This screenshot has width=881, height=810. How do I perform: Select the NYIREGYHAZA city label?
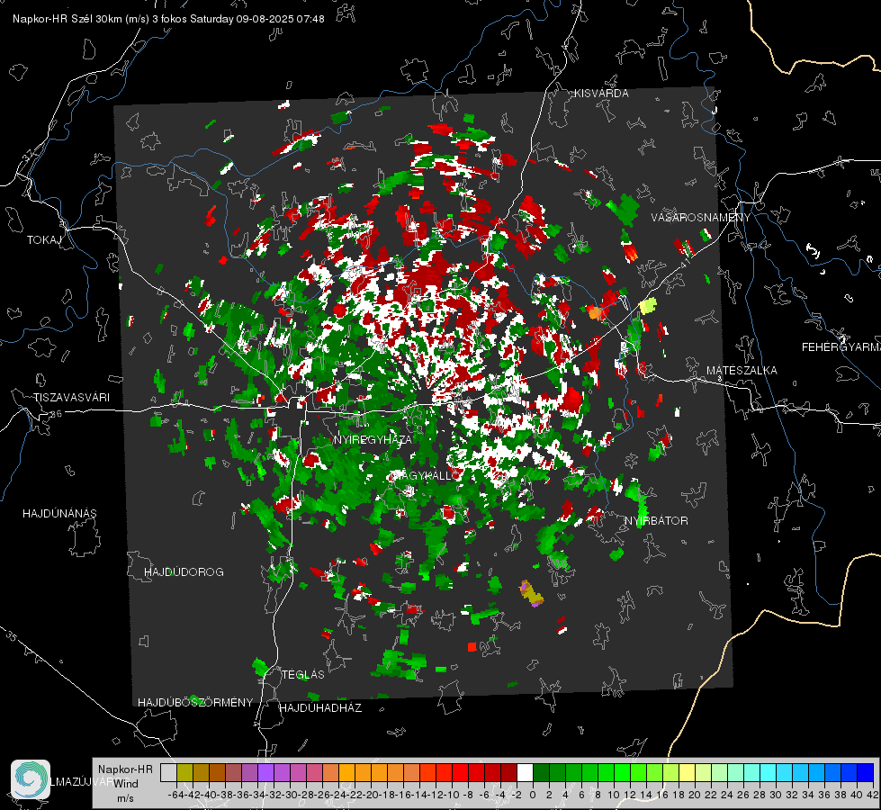[373, 439]
